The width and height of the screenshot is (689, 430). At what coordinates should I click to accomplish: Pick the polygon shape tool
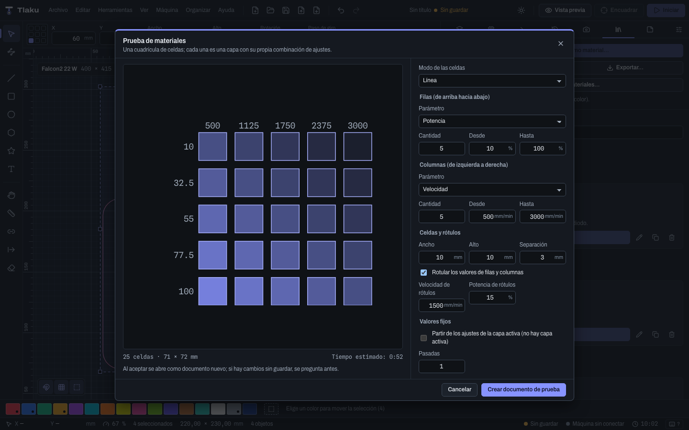11,133
